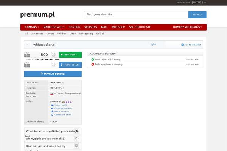Screen dimensions: 227x151
Task: Open the HOSTING menu item
Action: click(75, 27)
